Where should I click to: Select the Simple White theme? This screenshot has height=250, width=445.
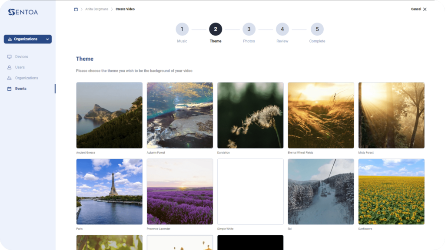pyautogui.click(x=250, y=191)
